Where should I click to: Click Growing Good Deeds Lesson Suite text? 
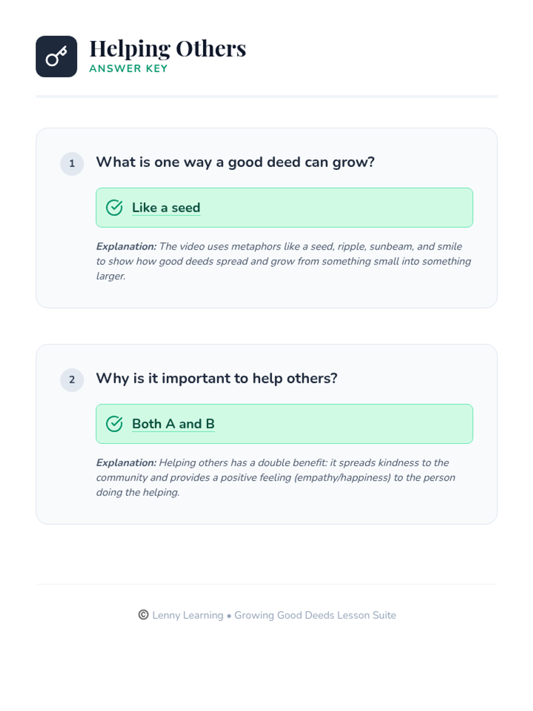point(315,615)
